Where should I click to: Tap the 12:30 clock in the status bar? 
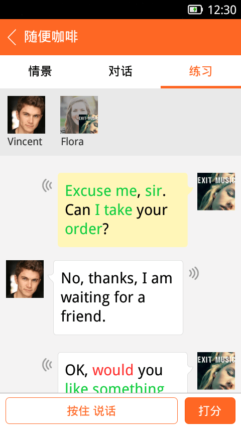[222, 10]
